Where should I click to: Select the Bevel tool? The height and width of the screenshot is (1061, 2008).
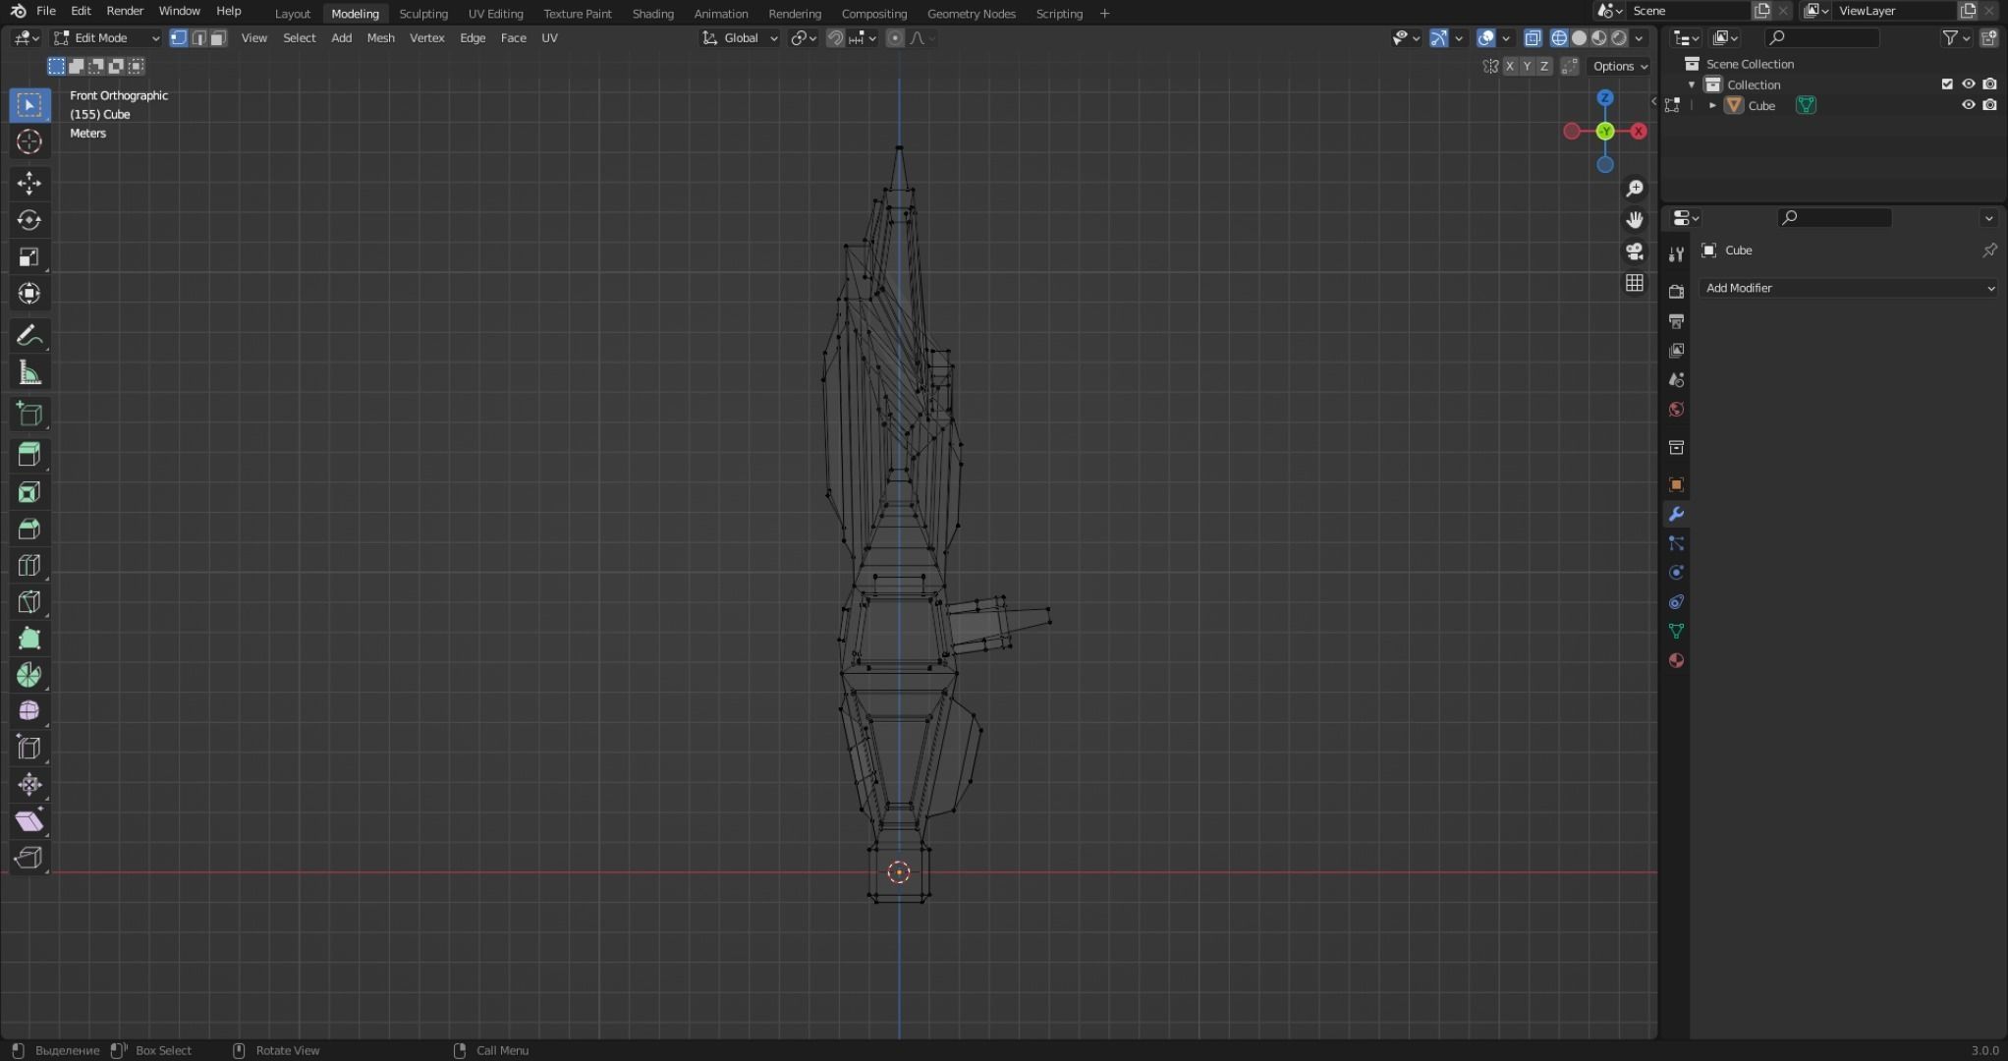tap(28, 530)
